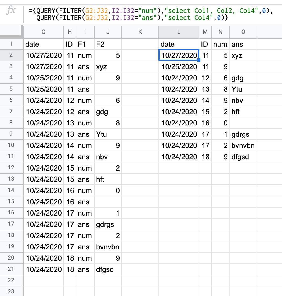Screen dimensions: 282x296
Task: Click cell O6 containing 'nbv'
Action: [x=243, y=100]
